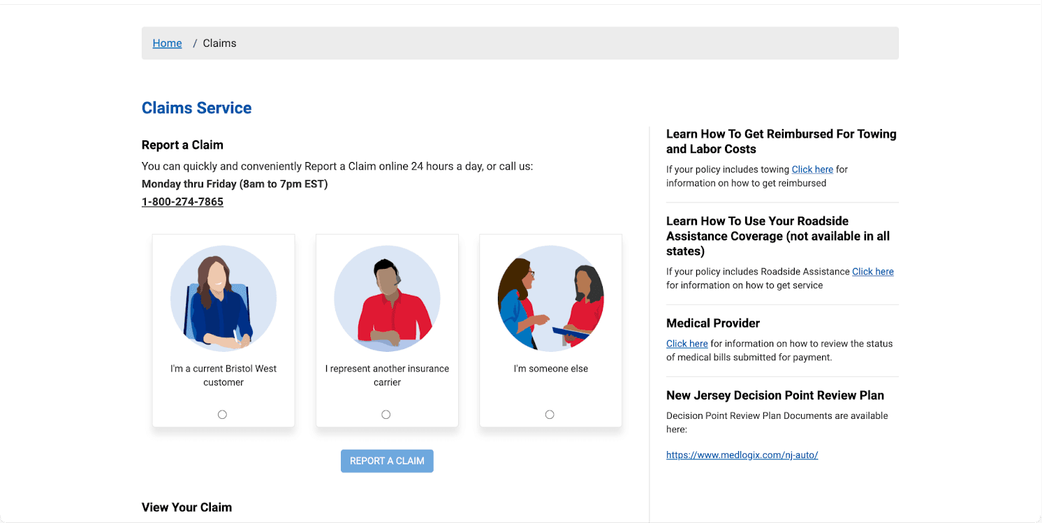The width and height of the screenshot is (1042, 523).
Task: Select the I'm someone else radio button
Action: [550, 415]
